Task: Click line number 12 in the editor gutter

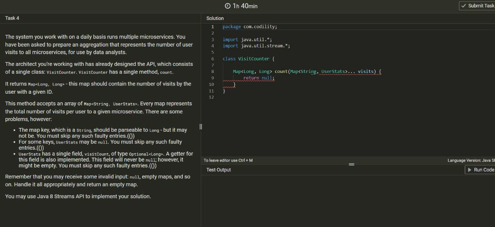Action: pos(211,97)
